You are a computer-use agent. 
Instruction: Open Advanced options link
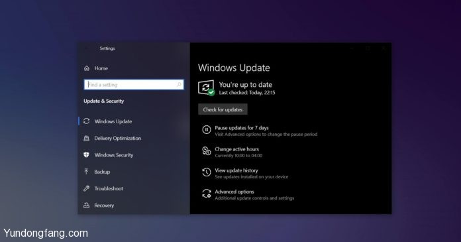234,192
